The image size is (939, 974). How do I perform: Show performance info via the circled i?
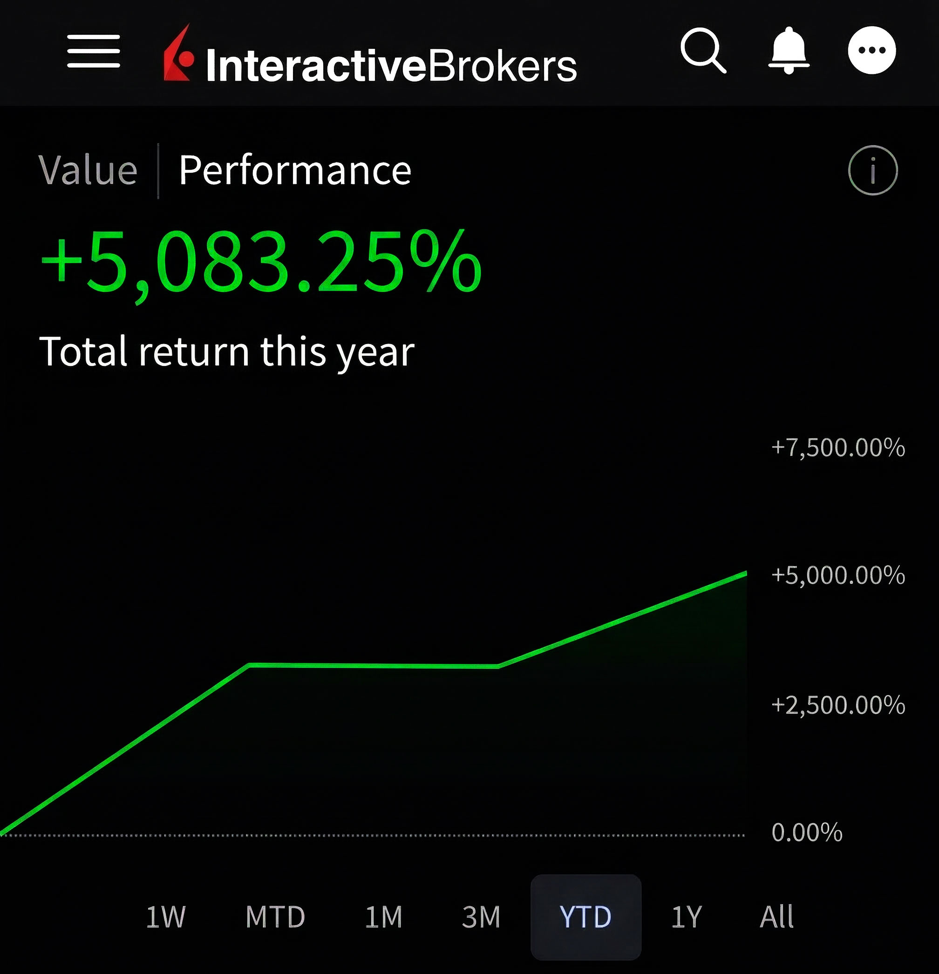click(872, 170)
